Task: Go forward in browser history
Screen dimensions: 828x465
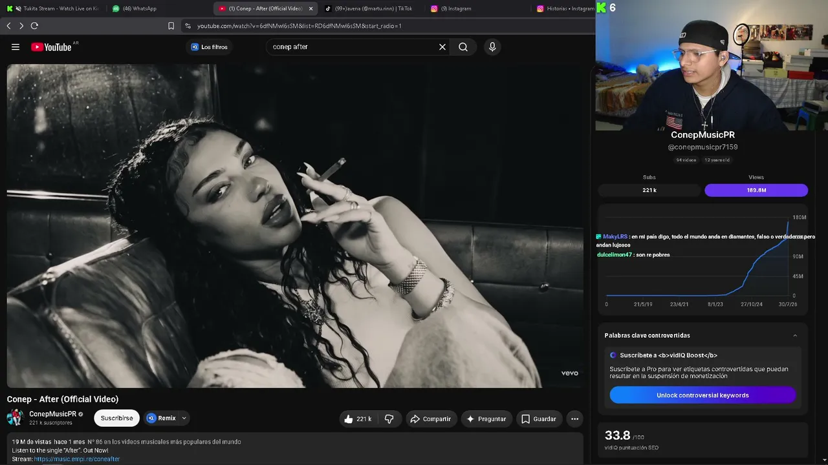Action: tap(21, 26)
